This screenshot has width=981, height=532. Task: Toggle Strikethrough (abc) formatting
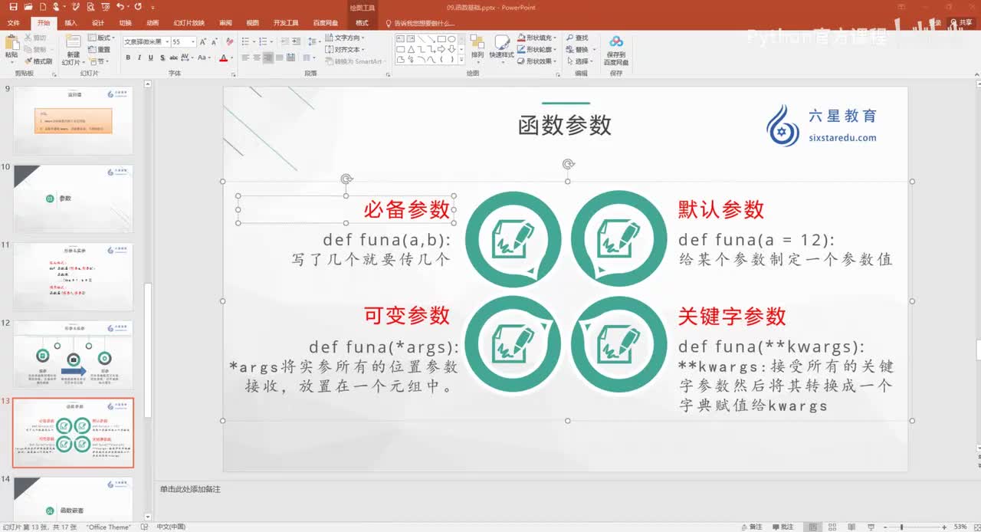click(x=174, y=57)
